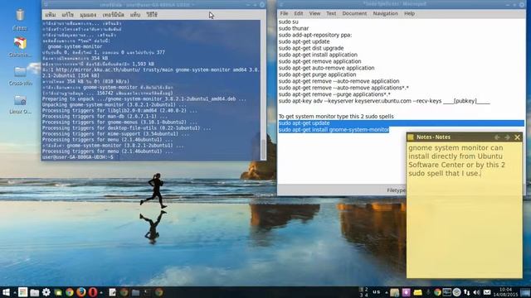Open the terminal help menu (วิธีใช้)
Viewport: 531px width, 298px height.
(152, 15)
